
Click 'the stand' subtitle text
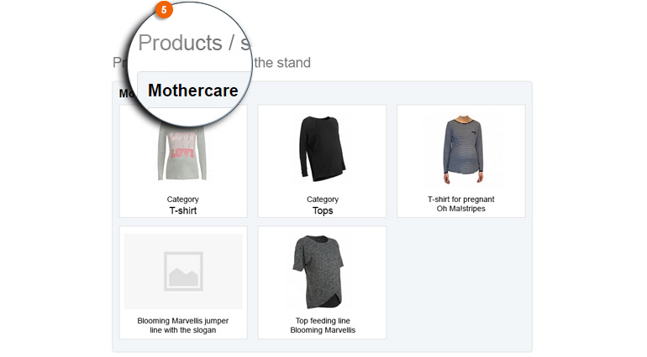coord(282,63)
